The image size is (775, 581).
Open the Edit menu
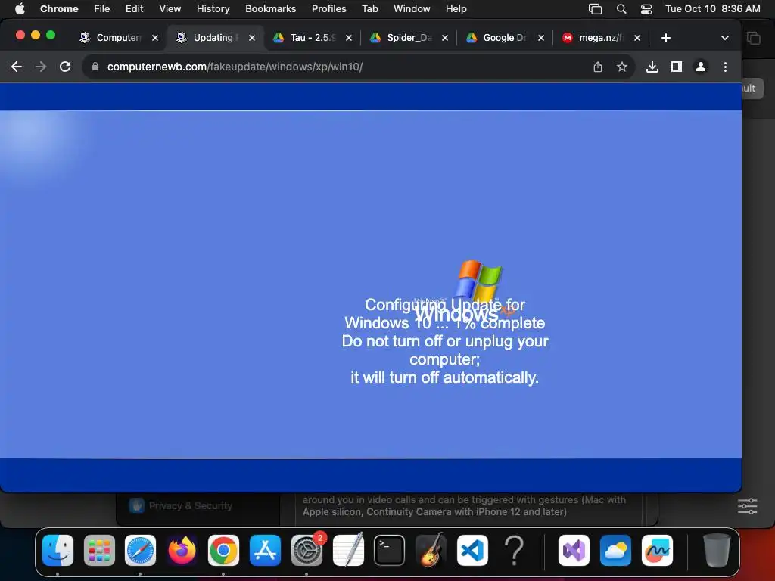(134, 9)
